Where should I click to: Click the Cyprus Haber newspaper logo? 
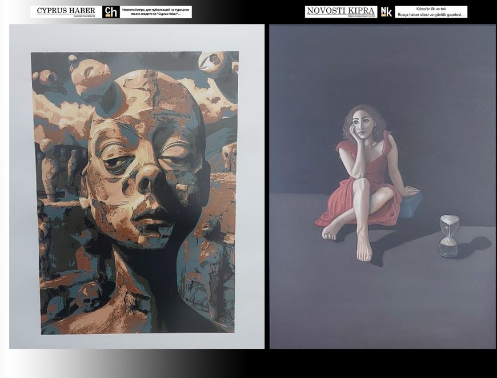coord(66,12)
